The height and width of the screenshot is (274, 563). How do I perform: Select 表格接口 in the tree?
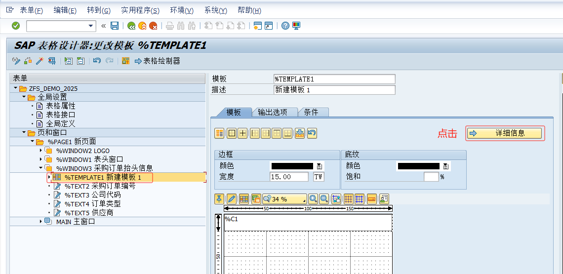(x=60, y=115)
